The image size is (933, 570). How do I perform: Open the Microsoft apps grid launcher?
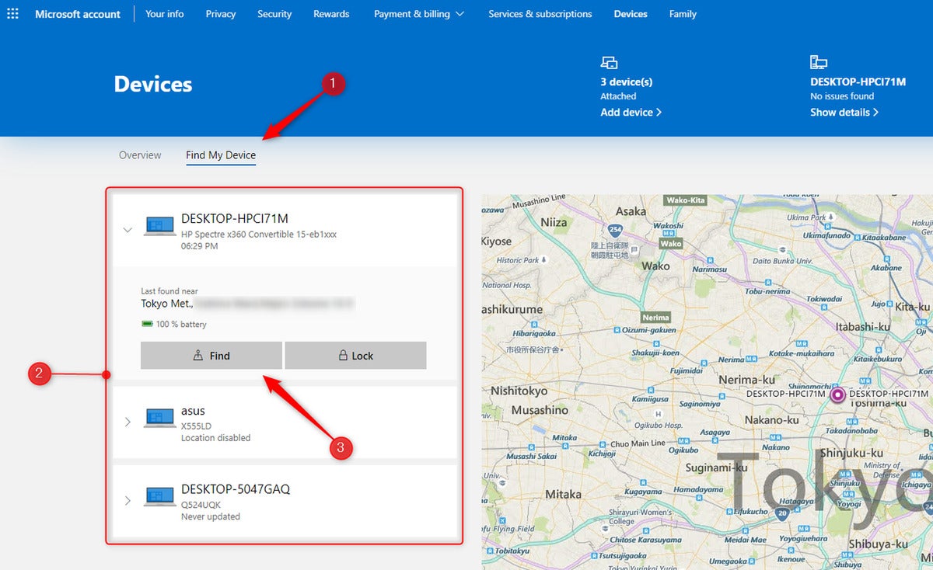click(x=13, y=14)
